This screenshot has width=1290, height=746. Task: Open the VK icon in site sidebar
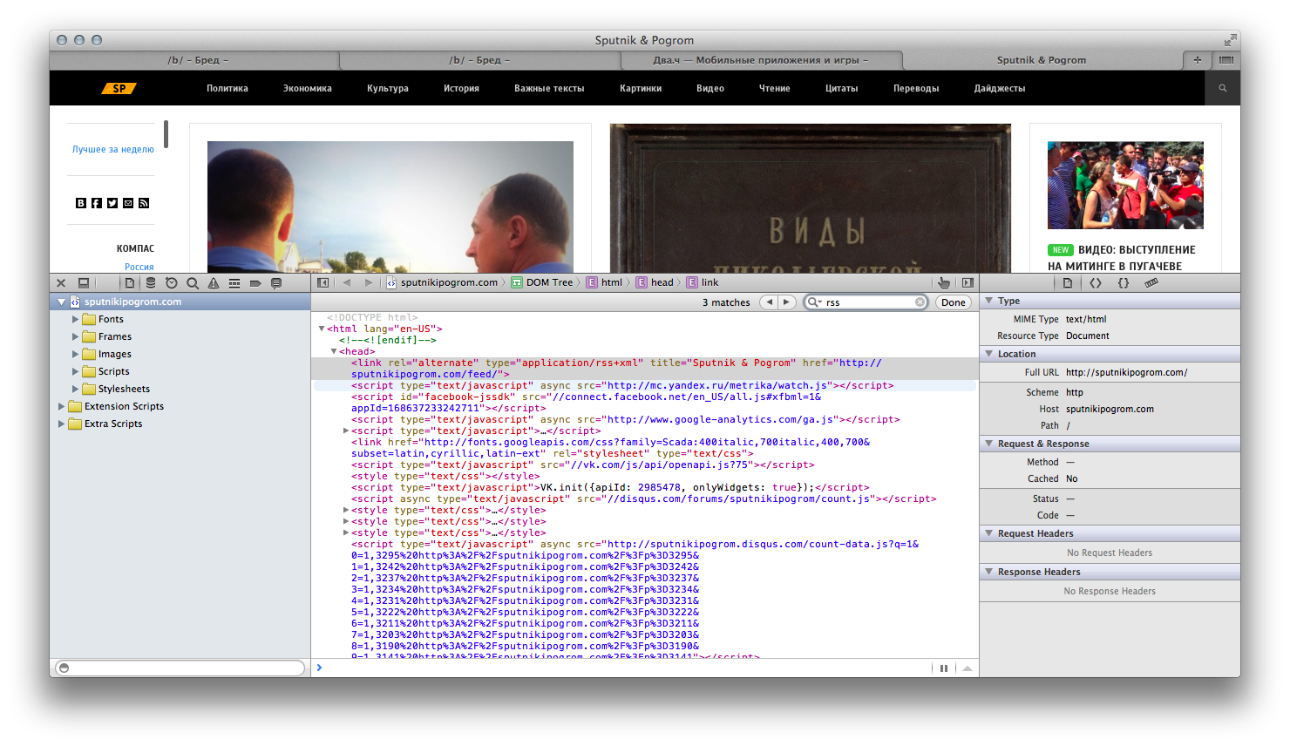point(81,203)
